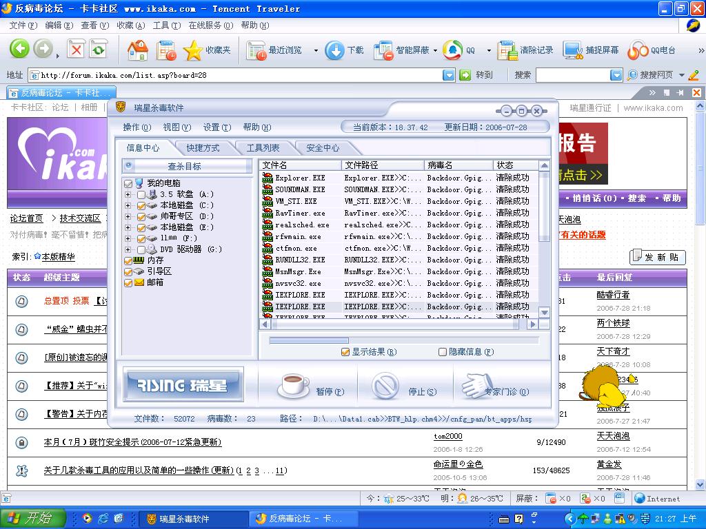Expand the llmm (F:) tree node

pos(128,238)
